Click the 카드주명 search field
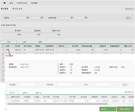Viewport: 135px width, 112px height. 65,85
